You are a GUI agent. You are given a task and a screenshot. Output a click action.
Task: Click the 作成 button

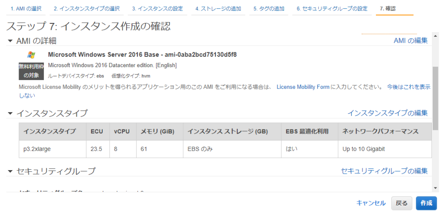click(x=426, y=203)
